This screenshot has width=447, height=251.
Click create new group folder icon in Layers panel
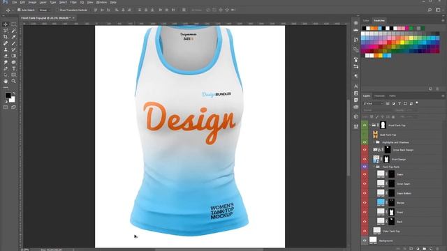(424, 248)
